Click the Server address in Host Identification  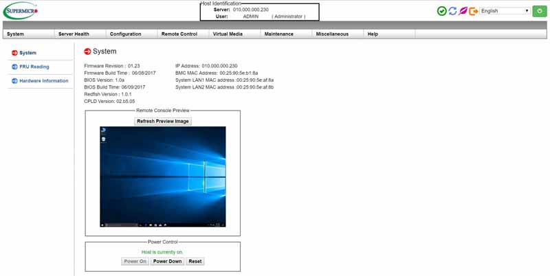point(251,10)
